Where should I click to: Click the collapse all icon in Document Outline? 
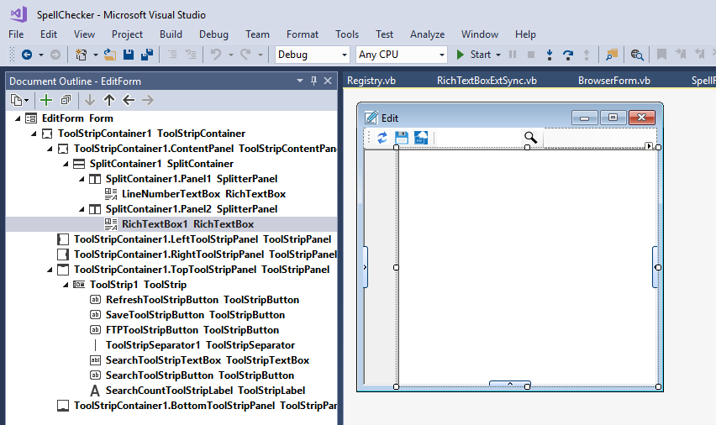point(66,100)
